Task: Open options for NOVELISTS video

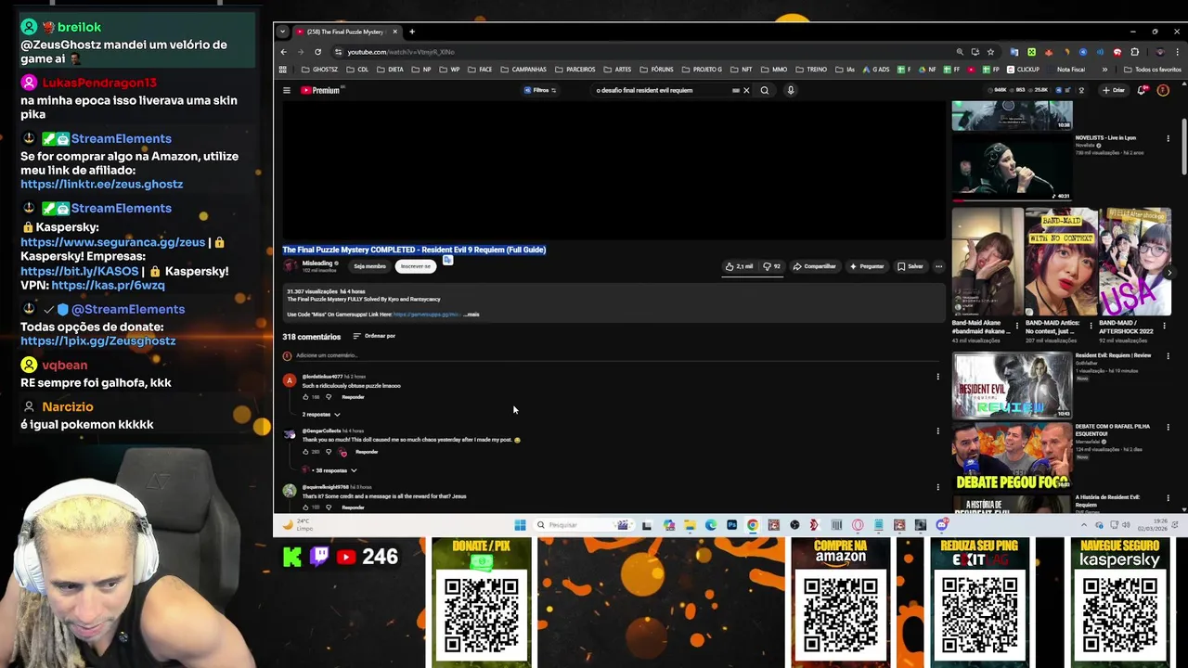Action: pyautogui.click(x=1168, y=138)
